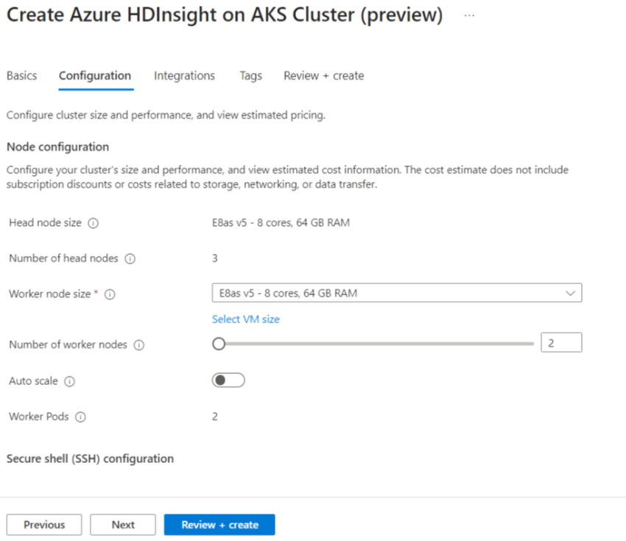Click the worker nodes slider handle
This screenshot has width=626, height=541.
pos(219,343)
